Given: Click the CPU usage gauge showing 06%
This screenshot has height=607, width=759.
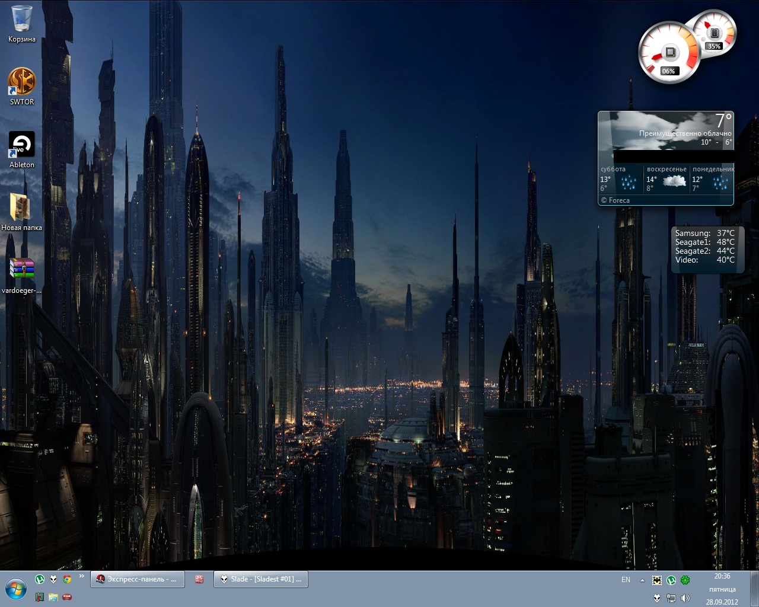Looking at the screenshot, I should pyautogui.click(x=669, y=52).
